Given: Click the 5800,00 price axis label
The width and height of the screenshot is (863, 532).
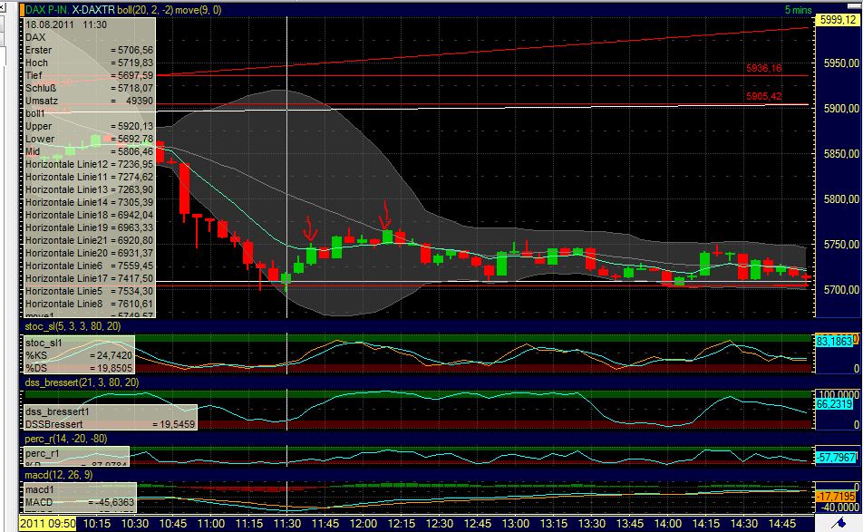Looking at the screenshot, I should click(841, 198).
